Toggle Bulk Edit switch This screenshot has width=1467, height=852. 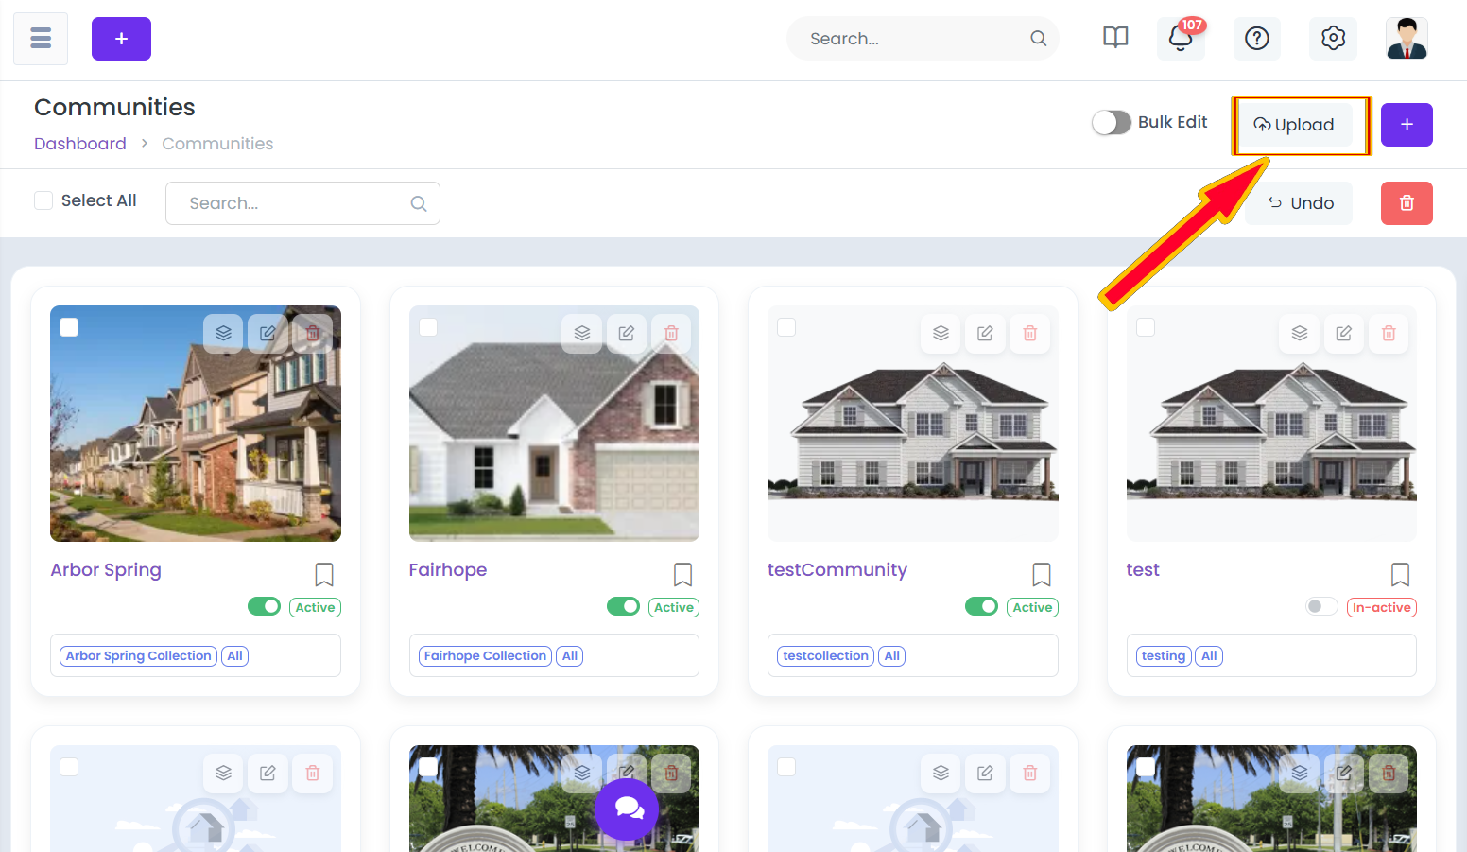(1112, 122)
